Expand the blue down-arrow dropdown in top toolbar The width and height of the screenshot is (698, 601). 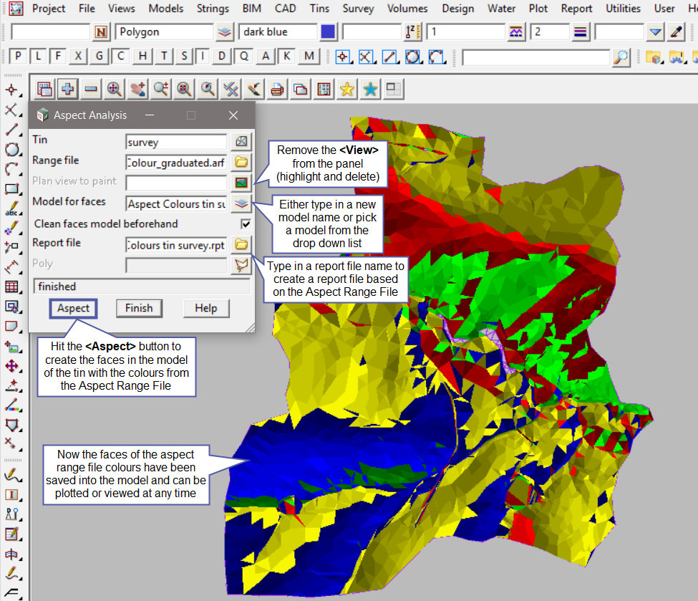coord(655,32)
